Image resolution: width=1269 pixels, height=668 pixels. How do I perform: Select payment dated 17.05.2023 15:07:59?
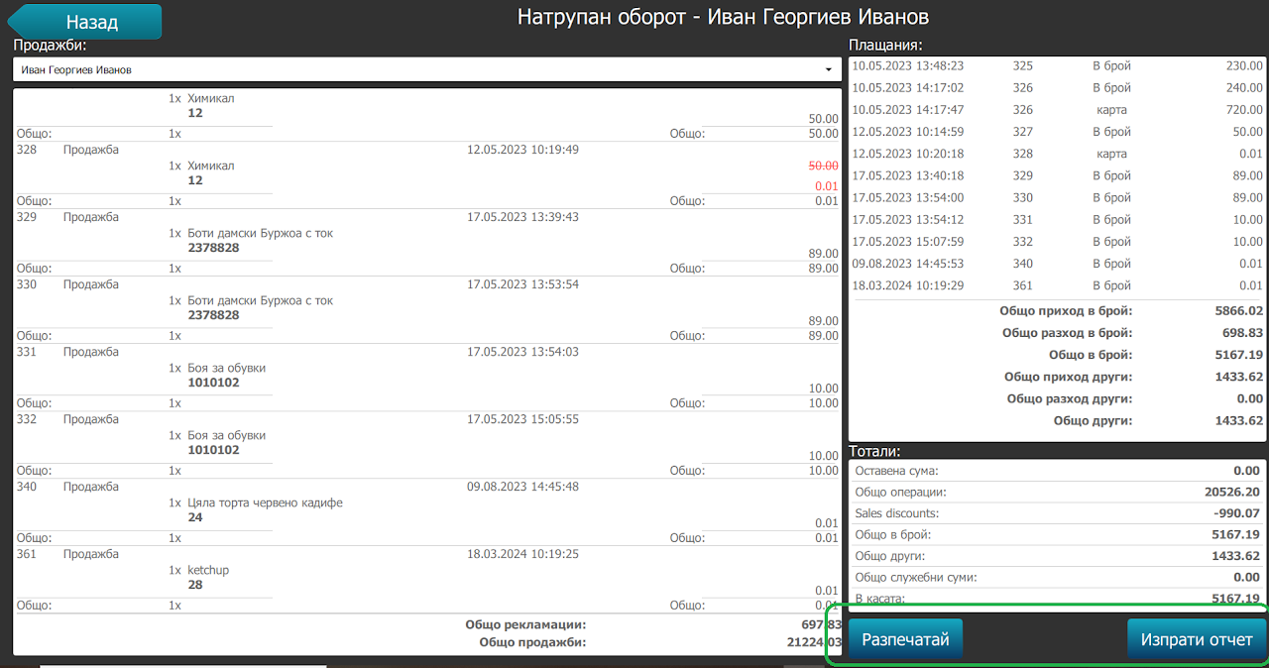(1058, 242)
